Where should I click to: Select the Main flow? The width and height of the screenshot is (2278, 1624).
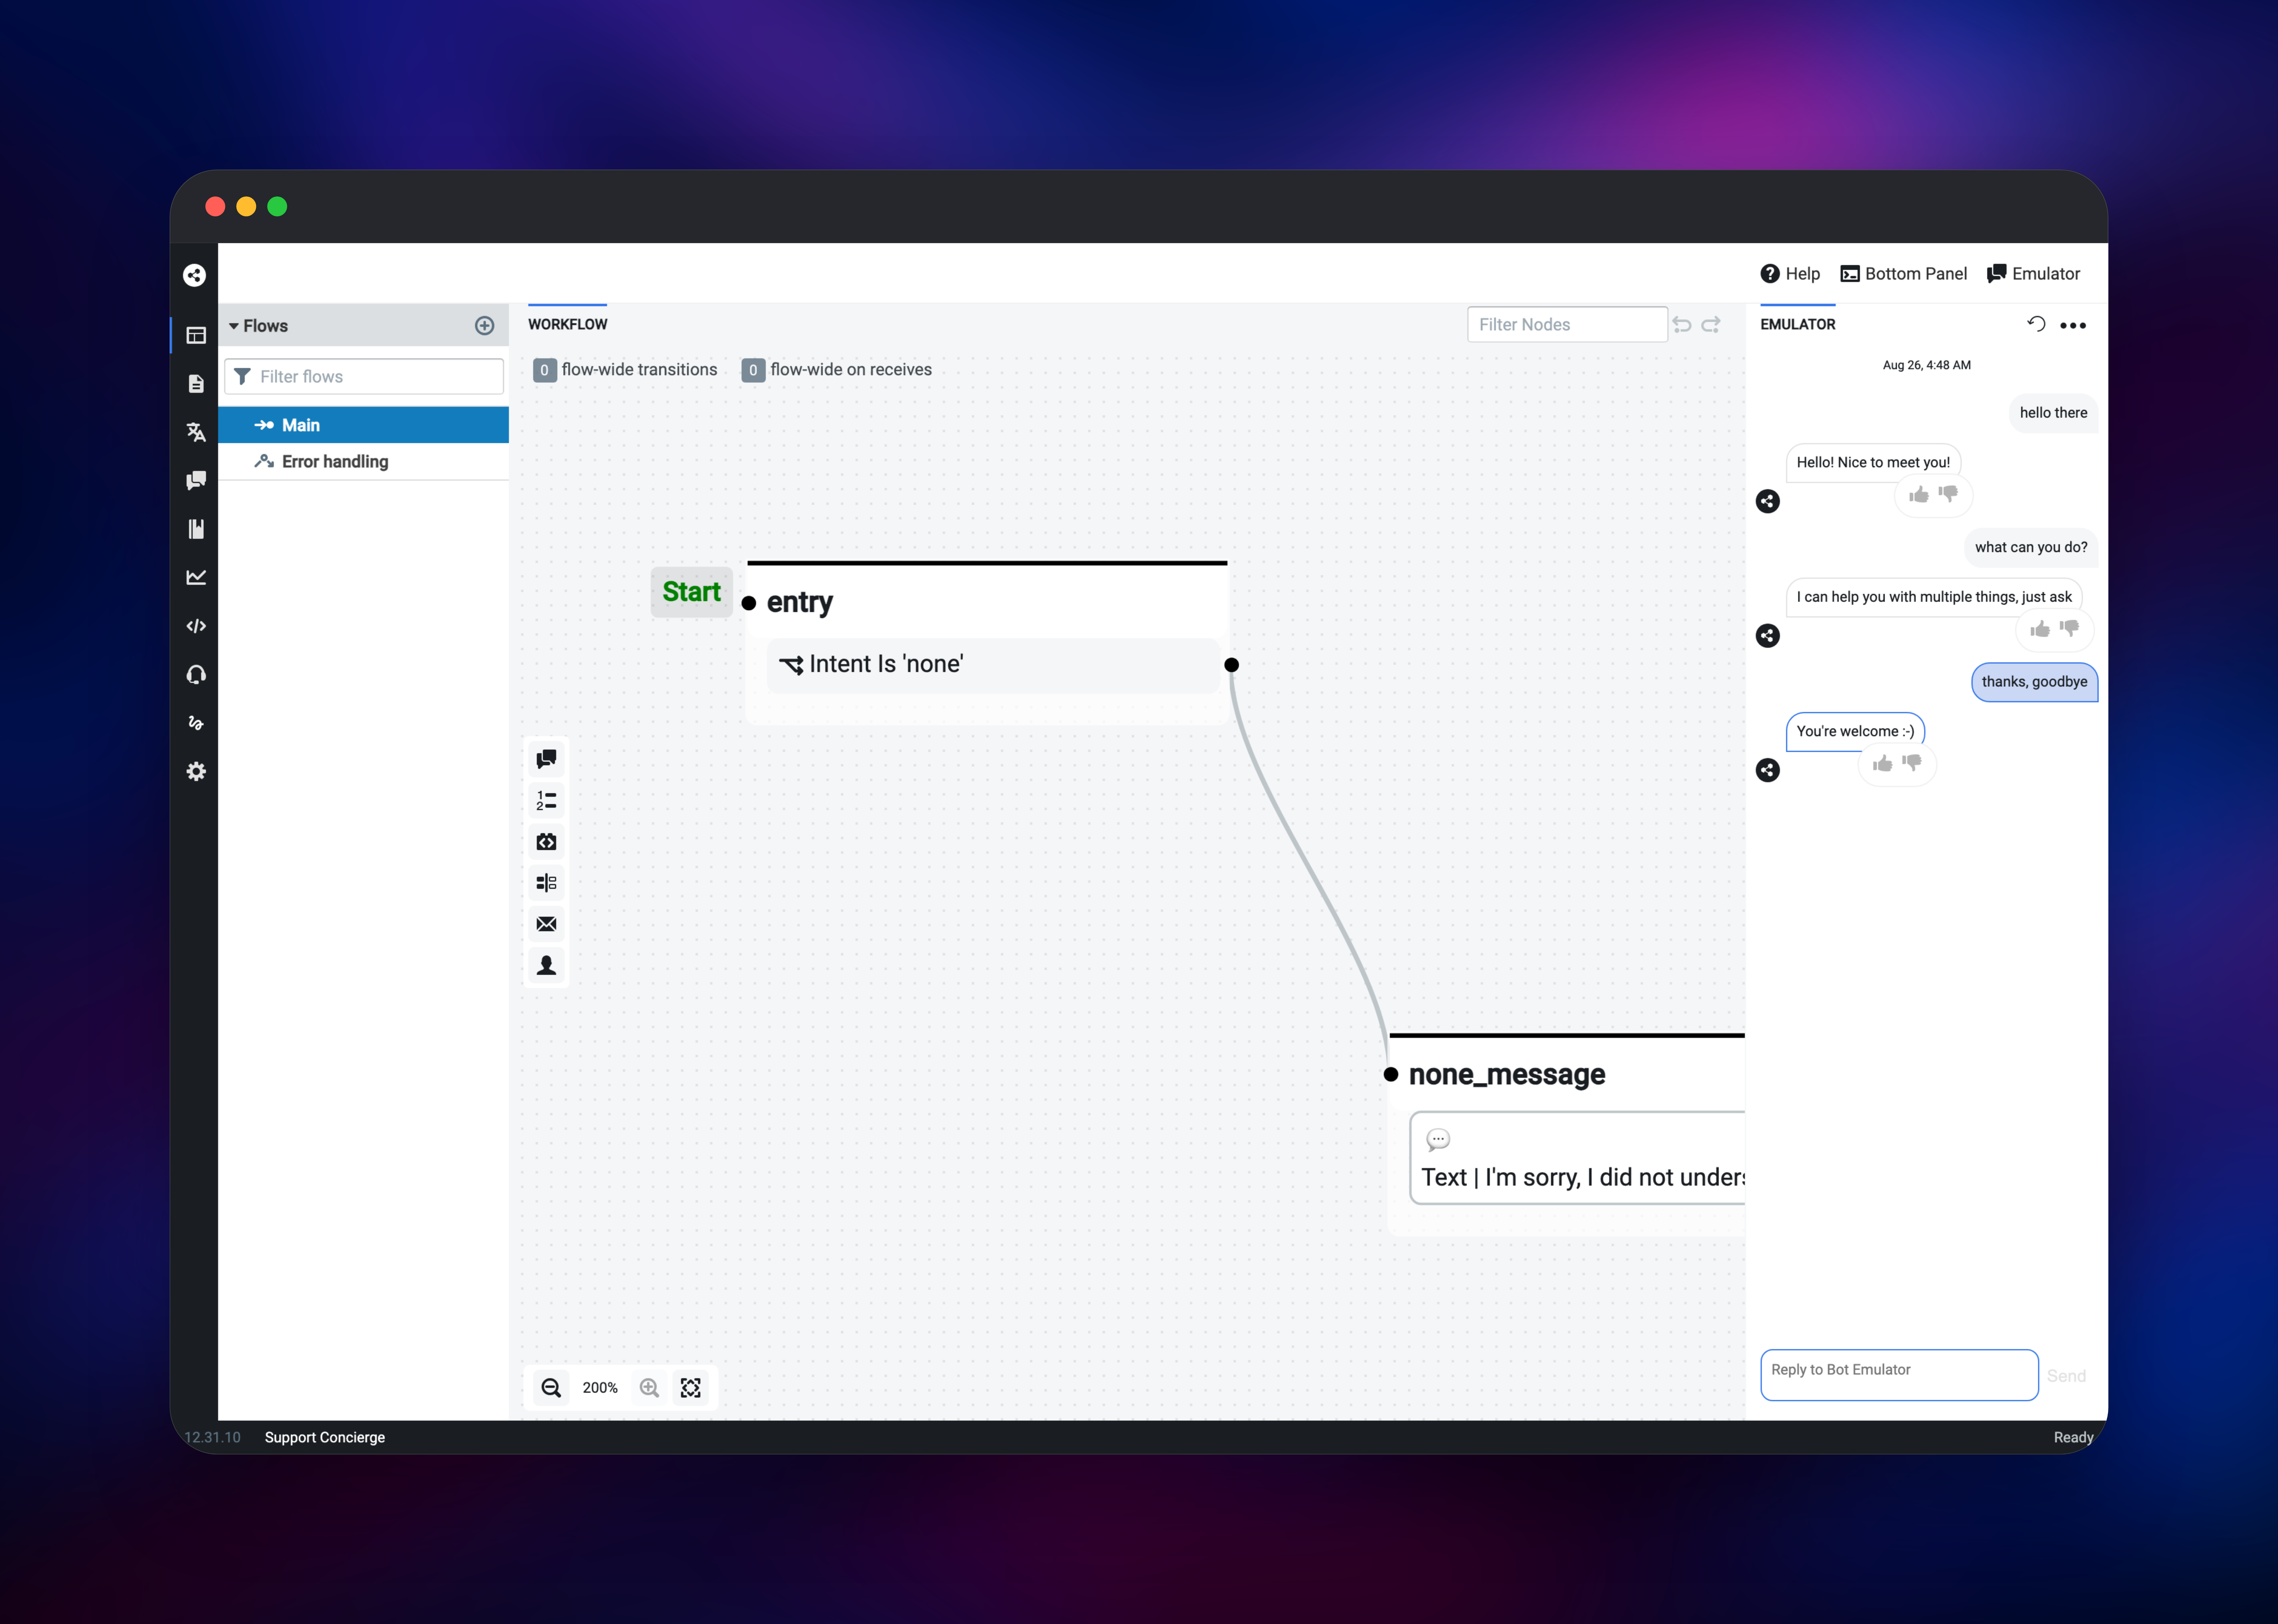click(363, 425)
